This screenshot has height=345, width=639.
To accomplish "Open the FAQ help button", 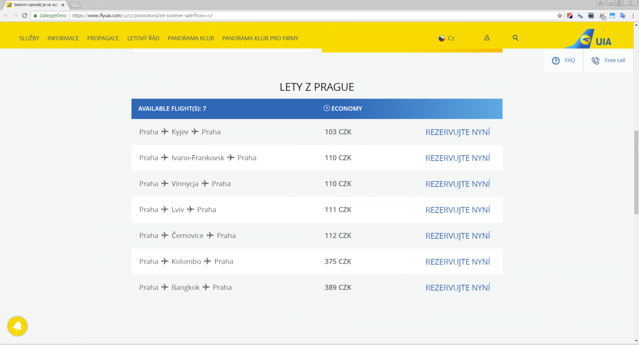I will tap(564, 61).
